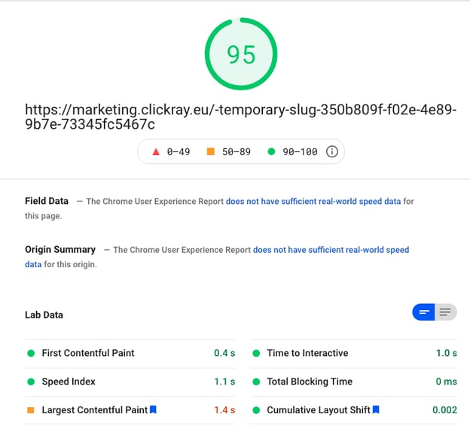Switch Lab Data to compact view toggle
470x426 pixels.
coord(424,312)
